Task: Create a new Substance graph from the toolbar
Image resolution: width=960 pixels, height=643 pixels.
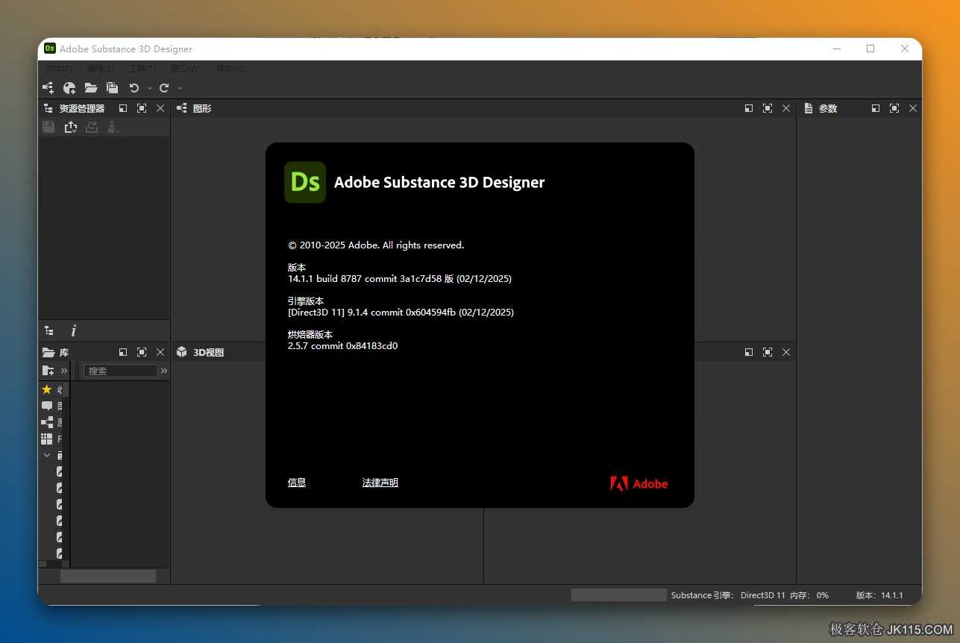Action: point(48,88)
